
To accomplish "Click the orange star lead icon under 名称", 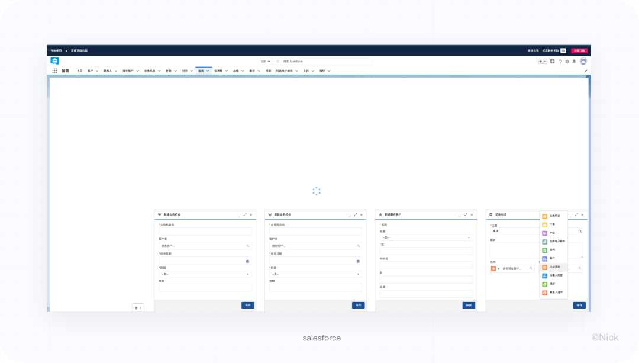I will pyautogui.click(x=493, y=268).
